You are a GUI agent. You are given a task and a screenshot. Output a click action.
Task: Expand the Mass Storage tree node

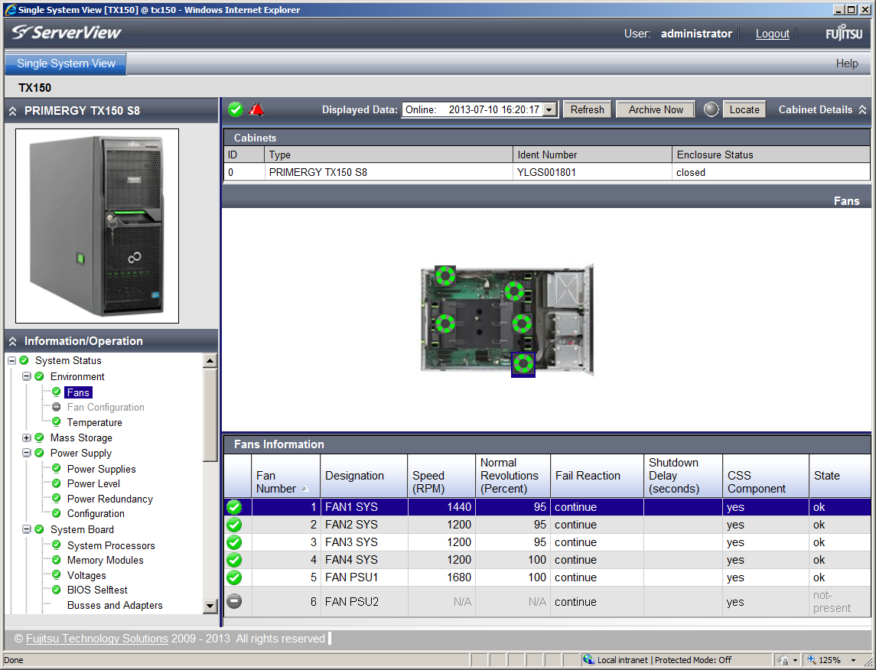(27, 438)
